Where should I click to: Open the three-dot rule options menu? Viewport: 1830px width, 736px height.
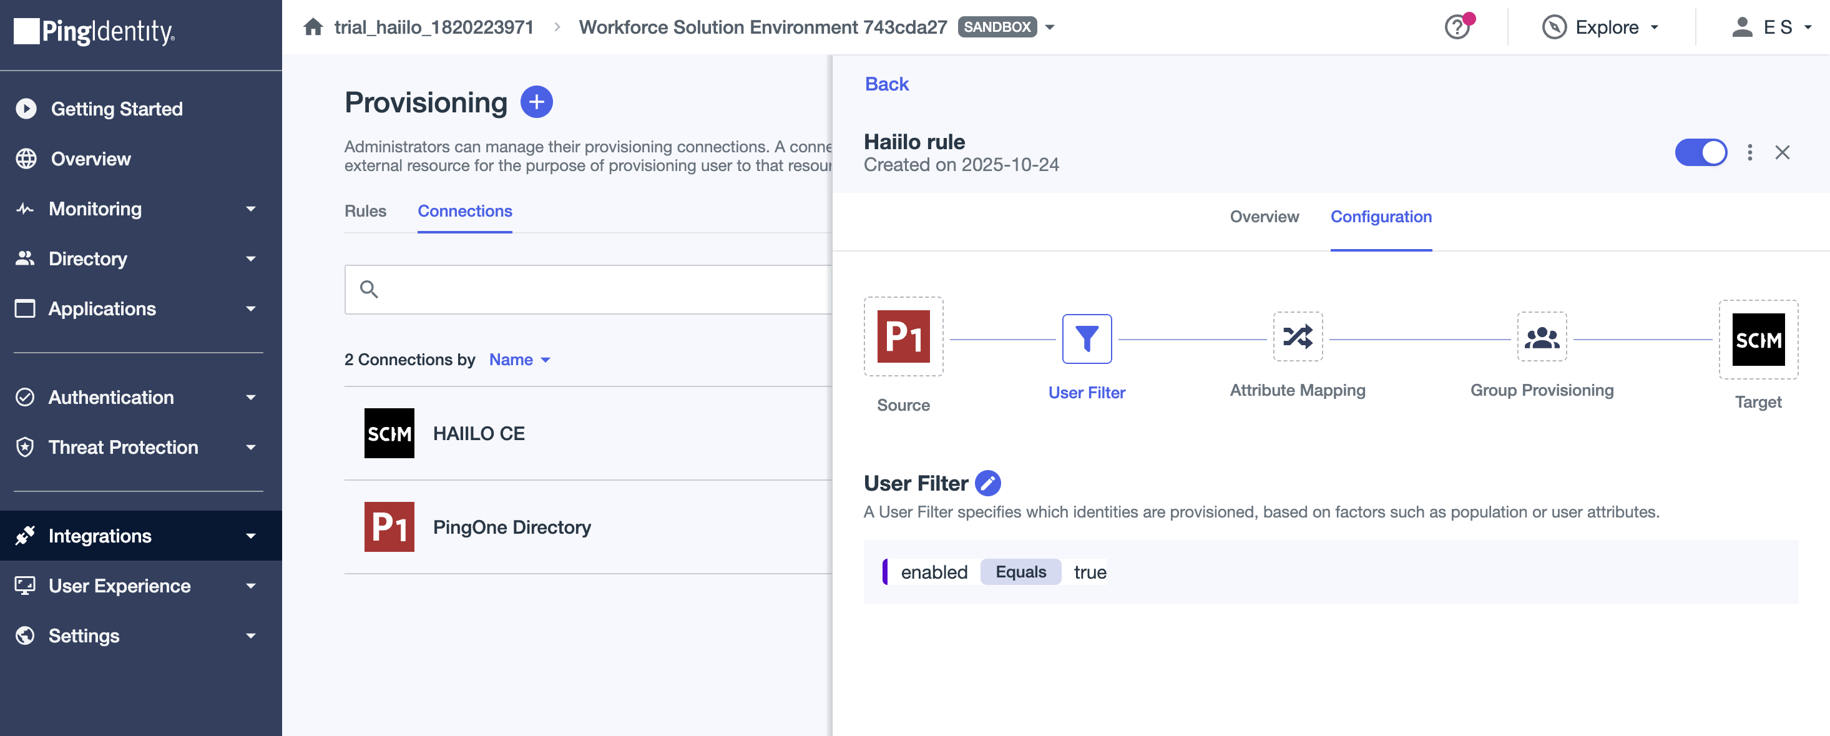tap(1749, 153)
